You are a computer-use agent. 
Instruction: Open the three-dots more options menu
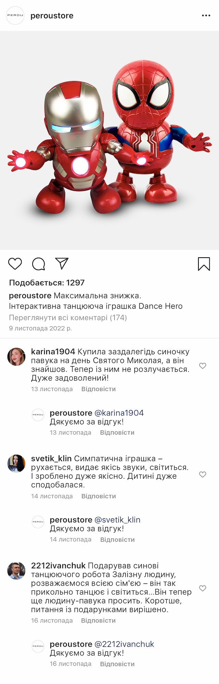click(x=206, y=16)
